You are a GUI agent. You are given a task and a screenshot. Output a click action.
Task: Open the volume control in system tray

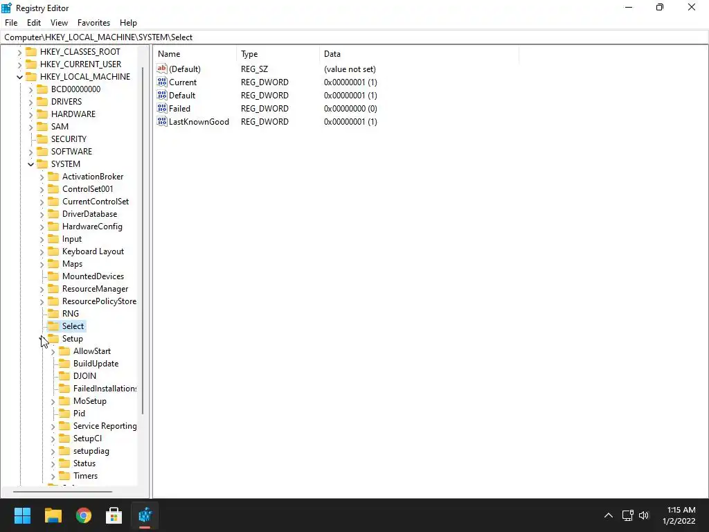[x=644, y=515]
